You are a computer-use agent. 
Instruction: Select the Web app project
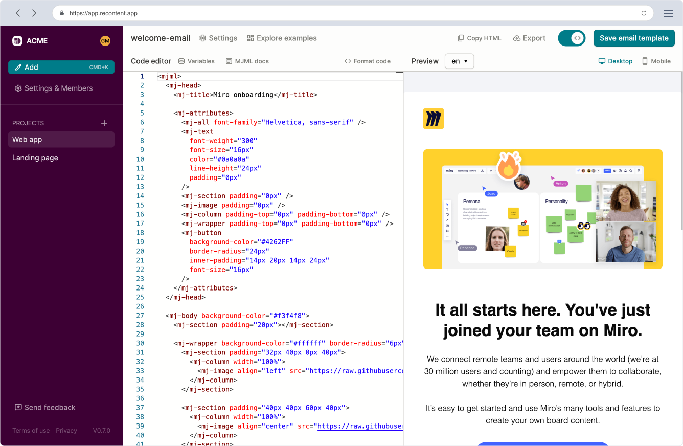61,140
